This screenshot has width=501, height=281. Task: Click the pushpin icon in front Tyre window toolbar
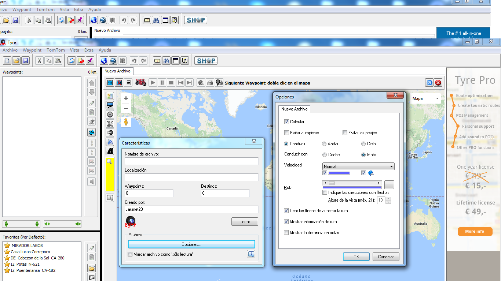90,61
